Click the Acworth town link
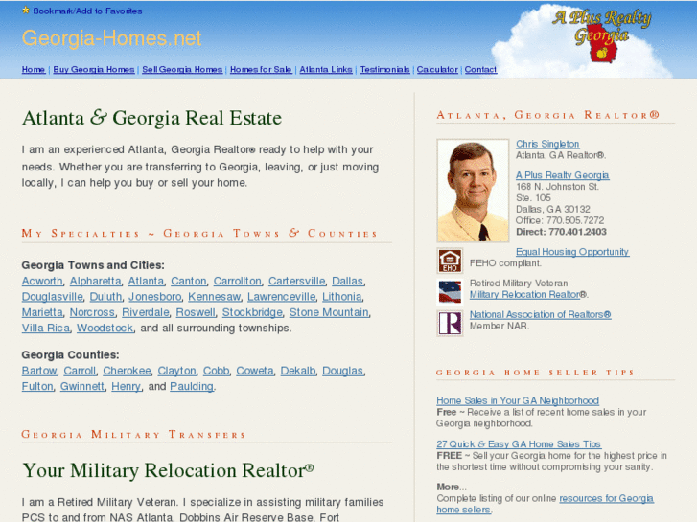This screenshot has width=697, height=522. 42,282
